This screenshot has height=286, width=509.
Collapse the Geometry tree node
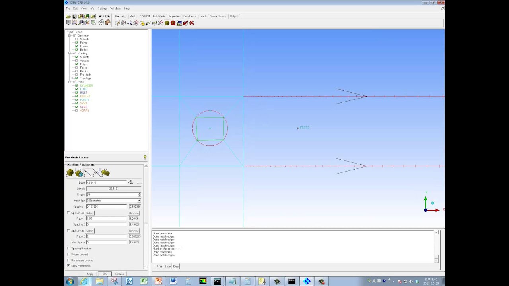click(69, 35)
